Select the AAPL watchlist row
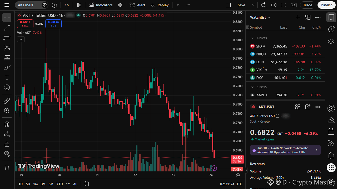 point(285,95)
